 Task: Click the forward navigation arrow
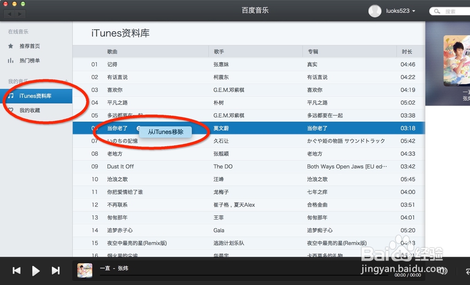(20, 14)
